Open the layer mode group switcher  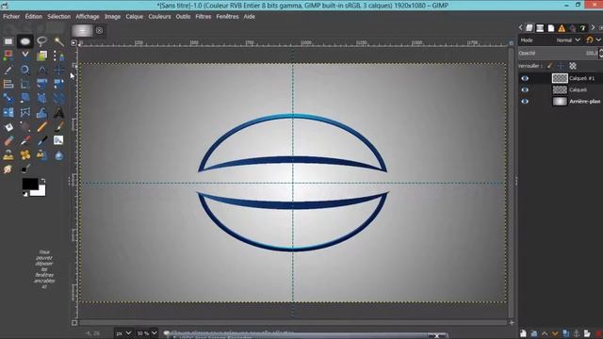point(593,40)
